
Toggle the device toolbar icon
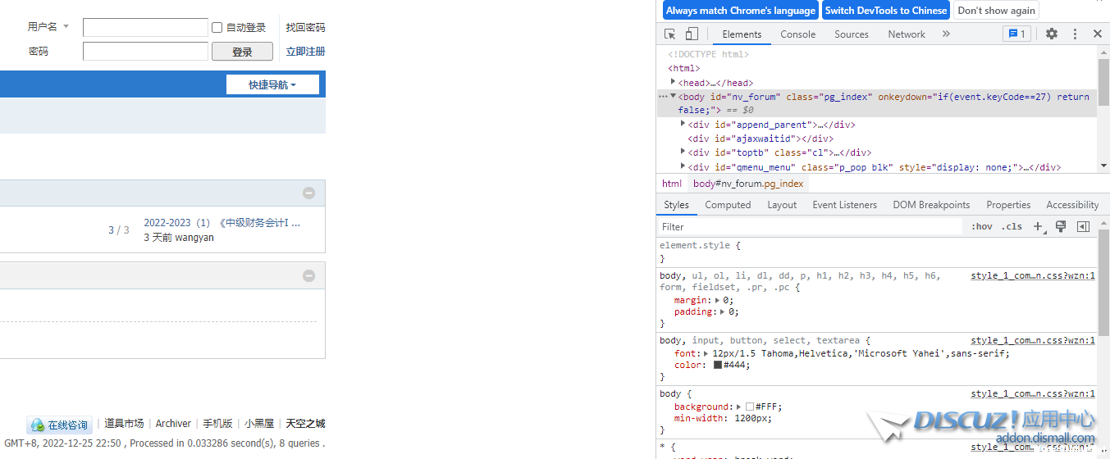pos(692,34)
